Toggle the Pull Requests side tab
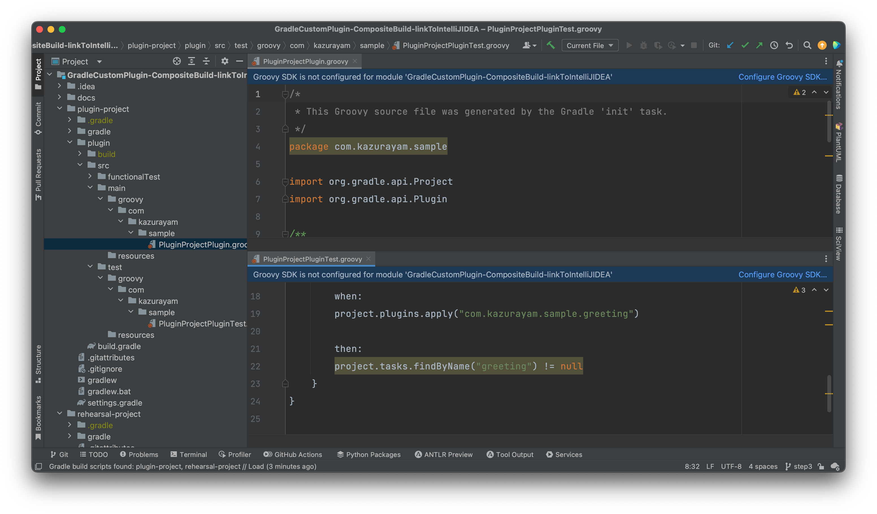The image size is (877, 514). 38,175
